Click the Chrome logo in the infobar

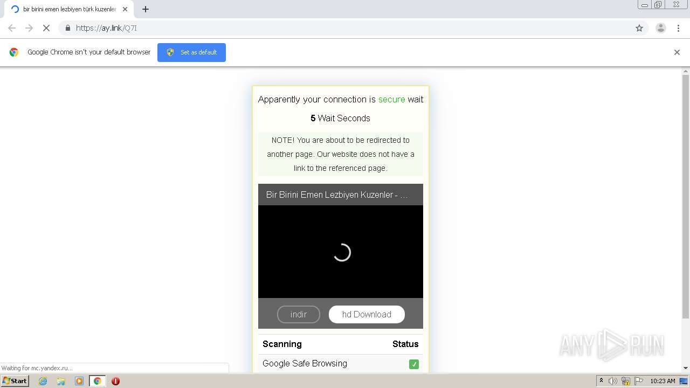pyautogui.click(x=14, y=52)
